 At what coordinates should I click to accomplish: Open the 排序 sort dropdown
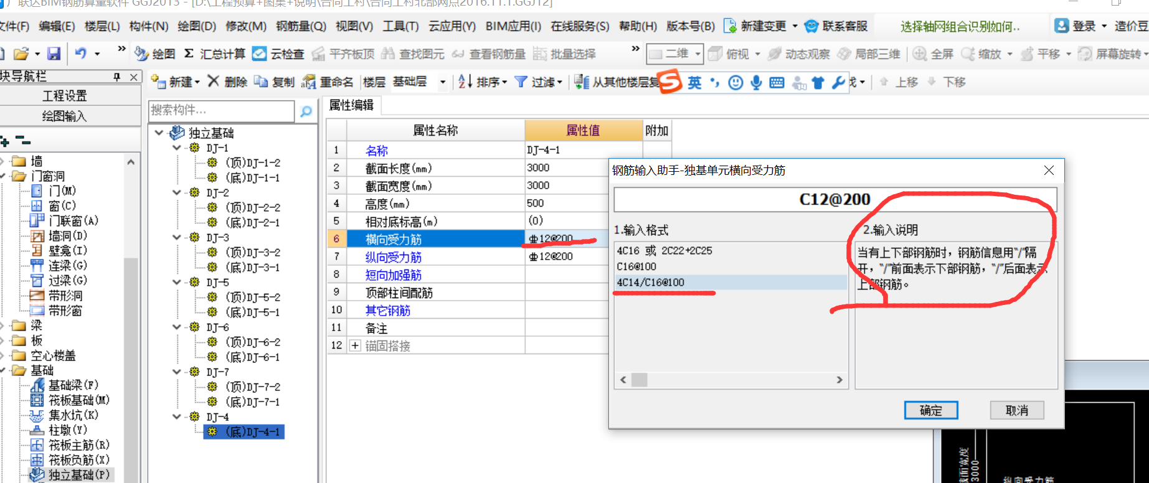pyautogui.click(x=483, y=82)
